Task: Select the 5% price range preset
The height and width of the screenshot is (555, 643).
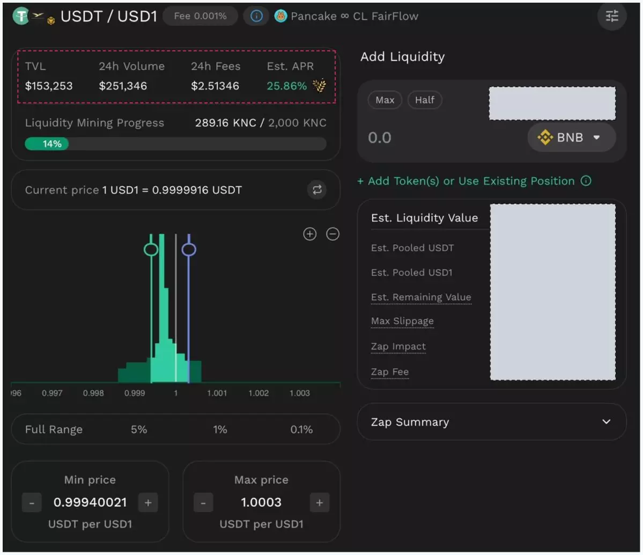Action: point(138,429)
